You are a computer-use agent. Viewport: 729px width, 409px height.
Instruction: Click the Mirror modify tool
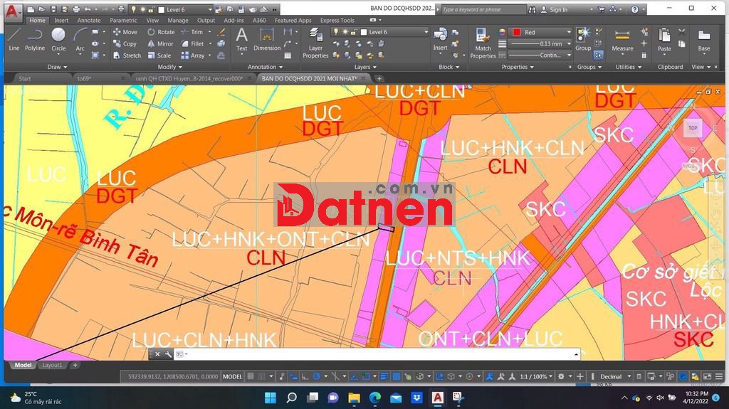160,43
